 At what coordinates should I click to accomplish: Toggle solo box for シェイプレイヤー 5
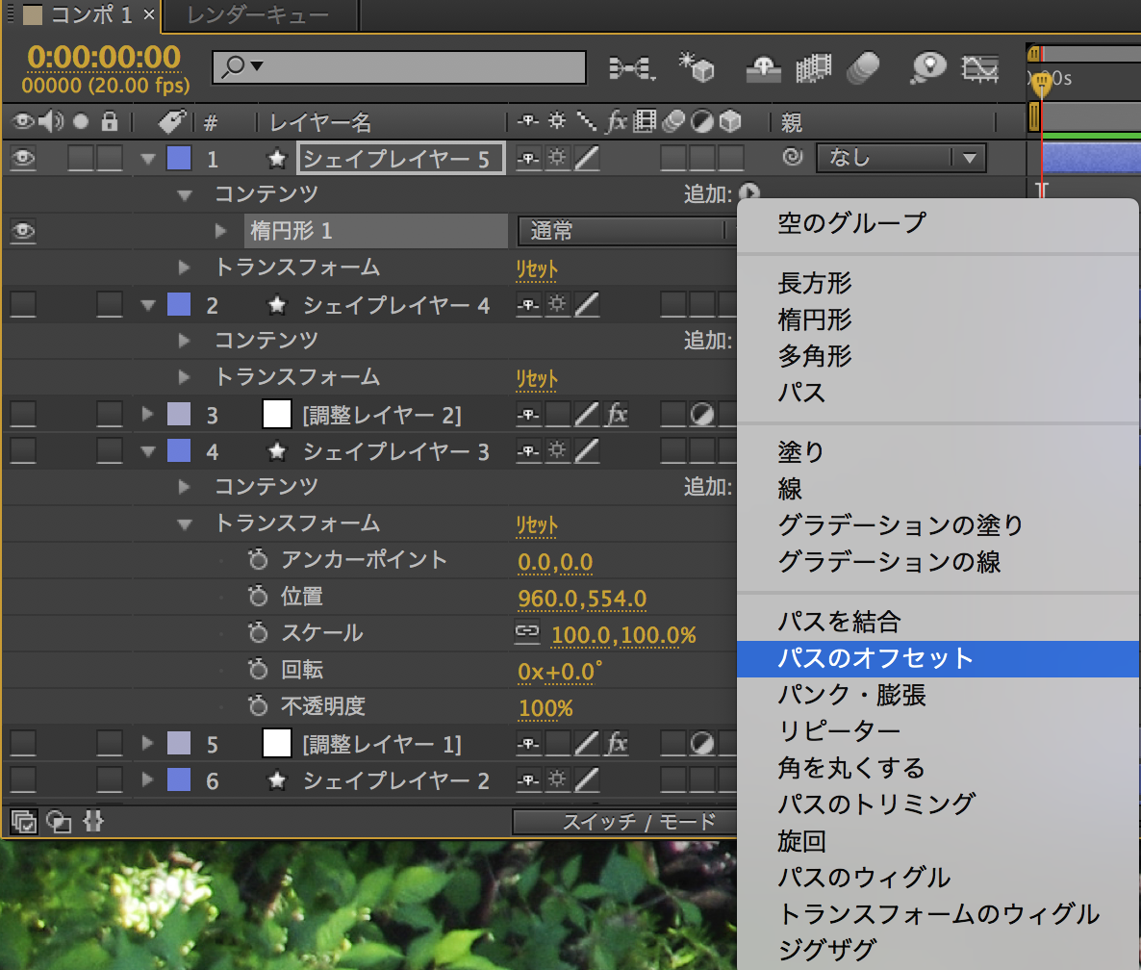point(80,158)
